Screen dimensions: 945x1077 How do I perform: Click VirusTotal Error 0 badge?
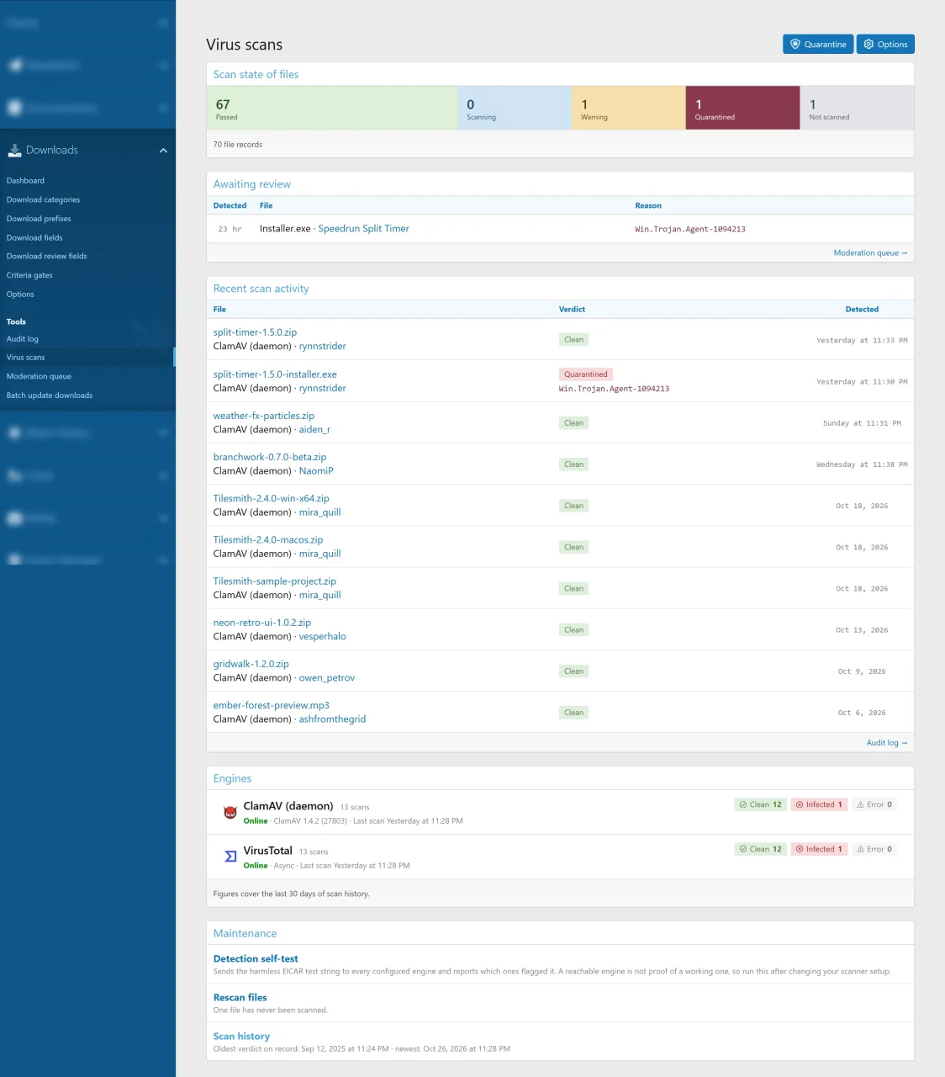tap(874, 849)
